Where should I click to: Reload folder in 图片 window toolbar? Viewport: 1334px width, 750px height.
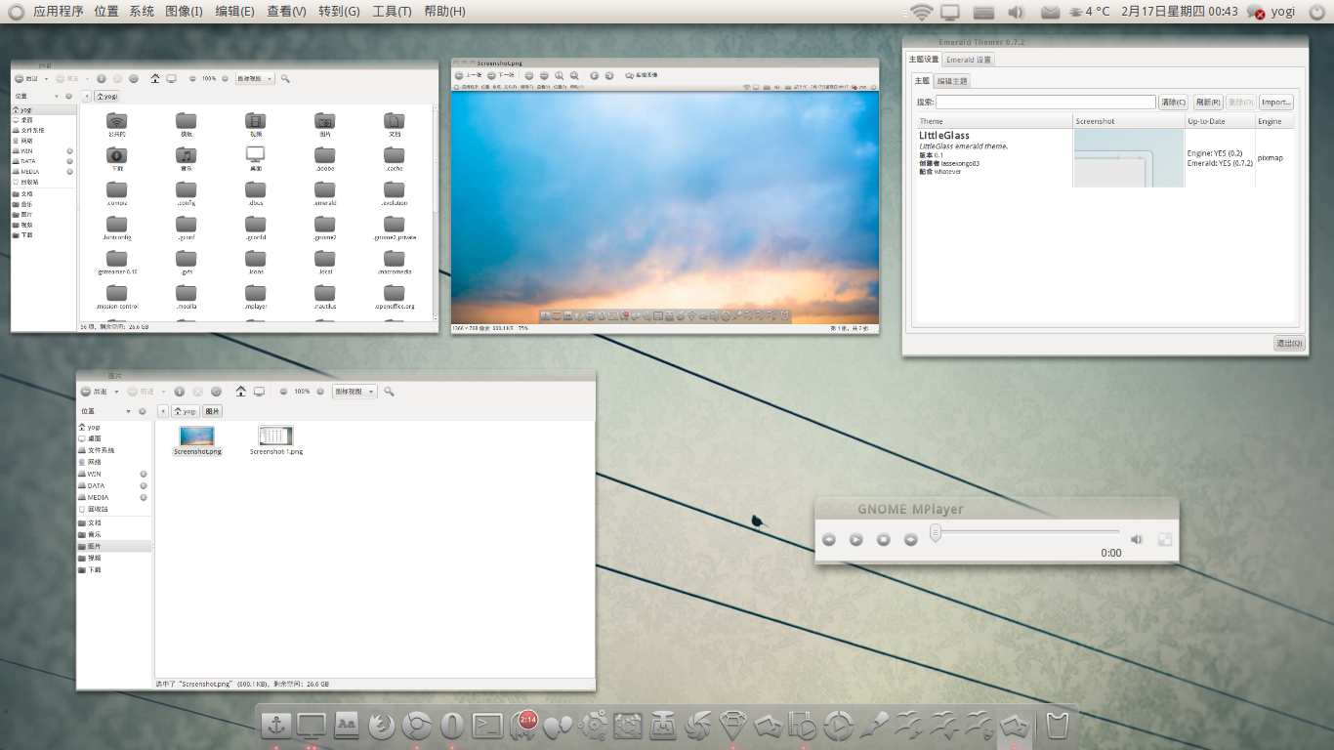tap(216, 392)
